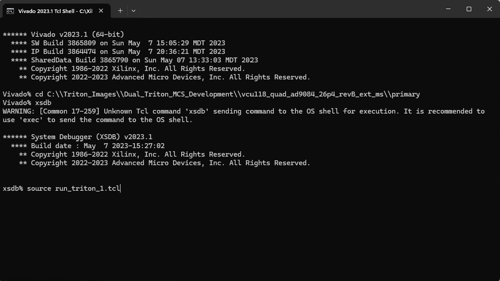The image size is (500, 281).
Task: Click the xsdb% prompt text
Action: click(x=13, y=189)
